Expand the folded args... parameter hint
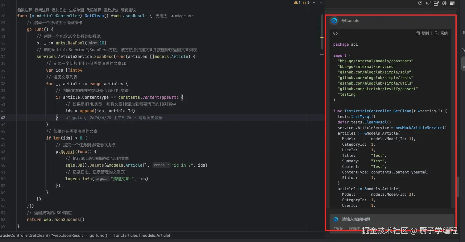465x242 pixels. [x=102, y=179]
